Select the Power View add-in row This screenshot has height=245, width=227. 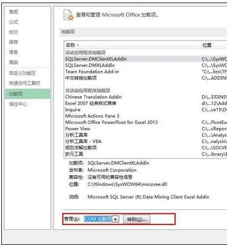[146, 128]
